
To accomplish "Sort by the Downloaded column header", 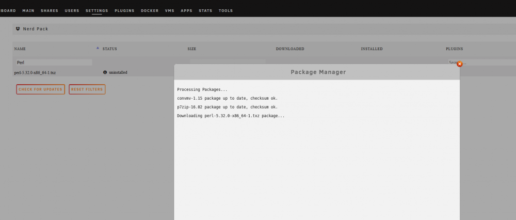I will [290, 49].
